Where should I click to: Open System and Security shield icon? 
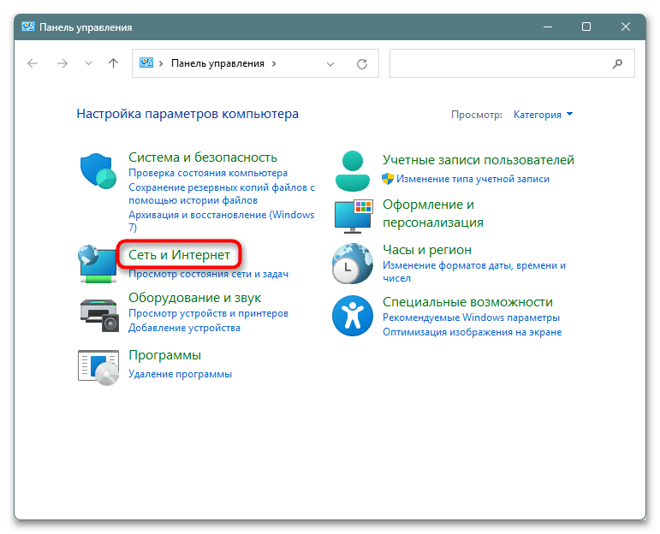coord(98,171)
